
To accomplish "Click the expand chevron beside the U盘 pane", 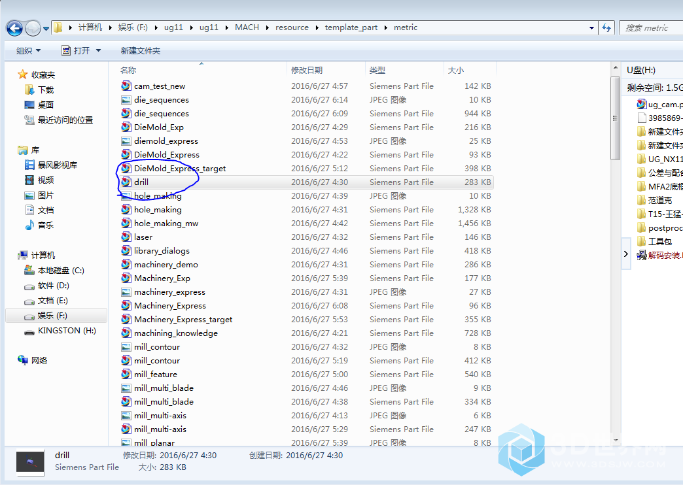I will 626,254.
